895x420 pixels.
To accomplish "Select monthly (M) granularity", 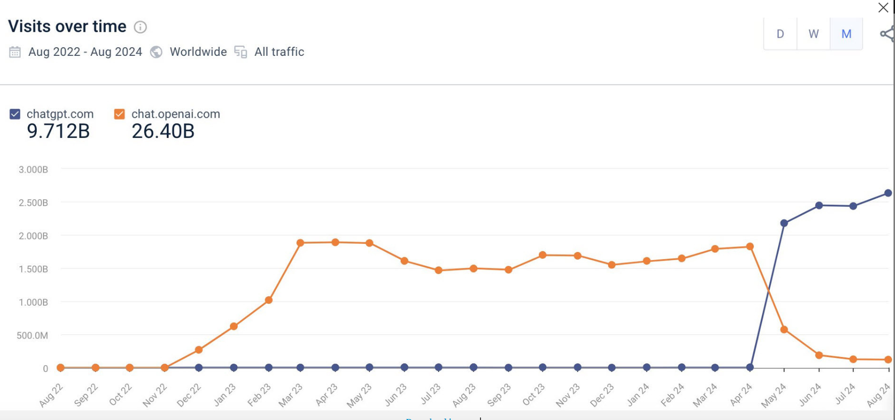I will 846,34.
